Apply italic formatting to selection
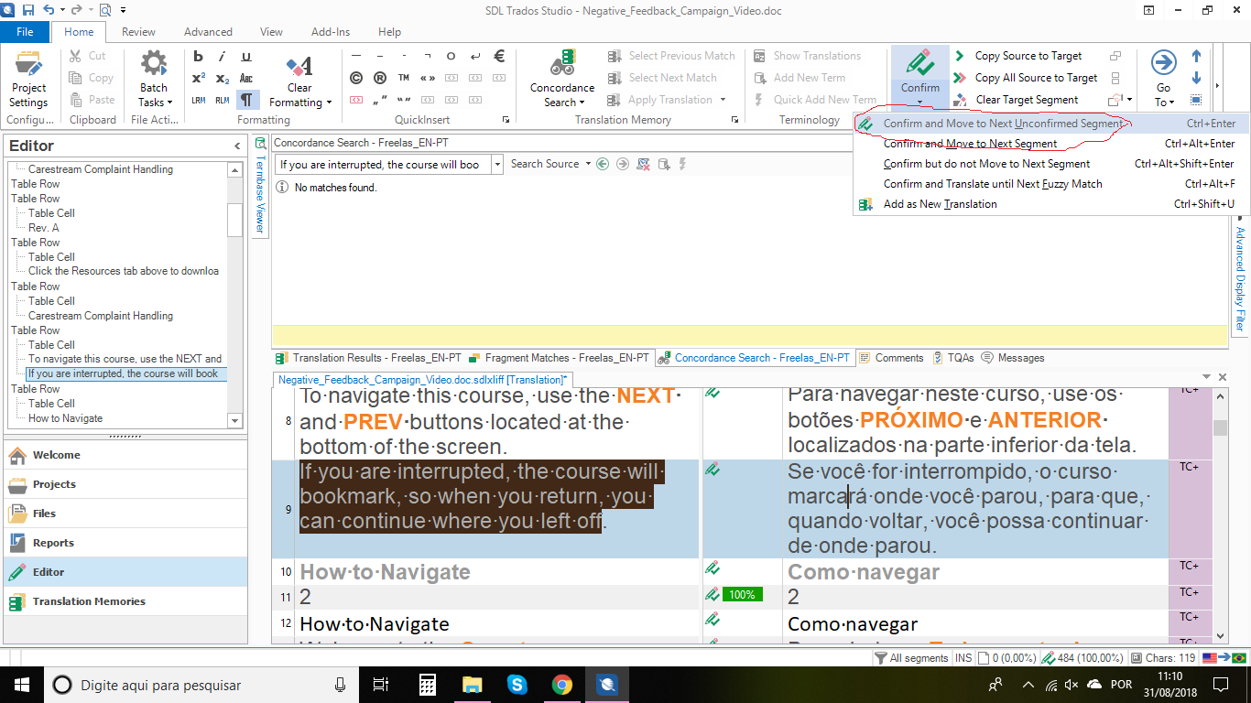Image resolution: width=1251 pixels, height=703 pixels. click(x=223, y=56)
